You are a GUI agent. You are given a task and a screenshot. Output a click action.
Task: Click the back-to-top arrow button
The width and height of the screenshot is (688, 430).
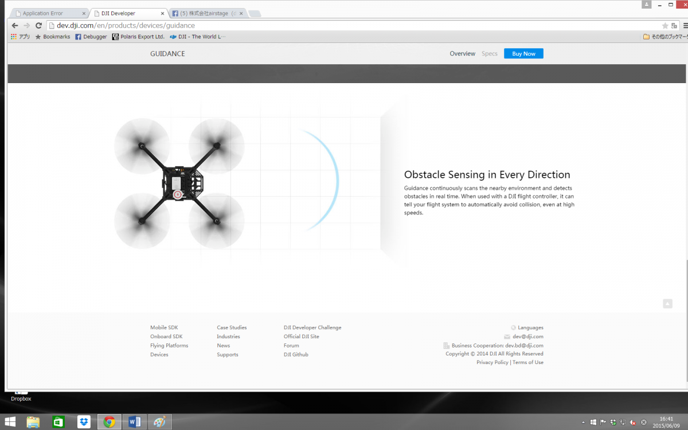point(667,304)
